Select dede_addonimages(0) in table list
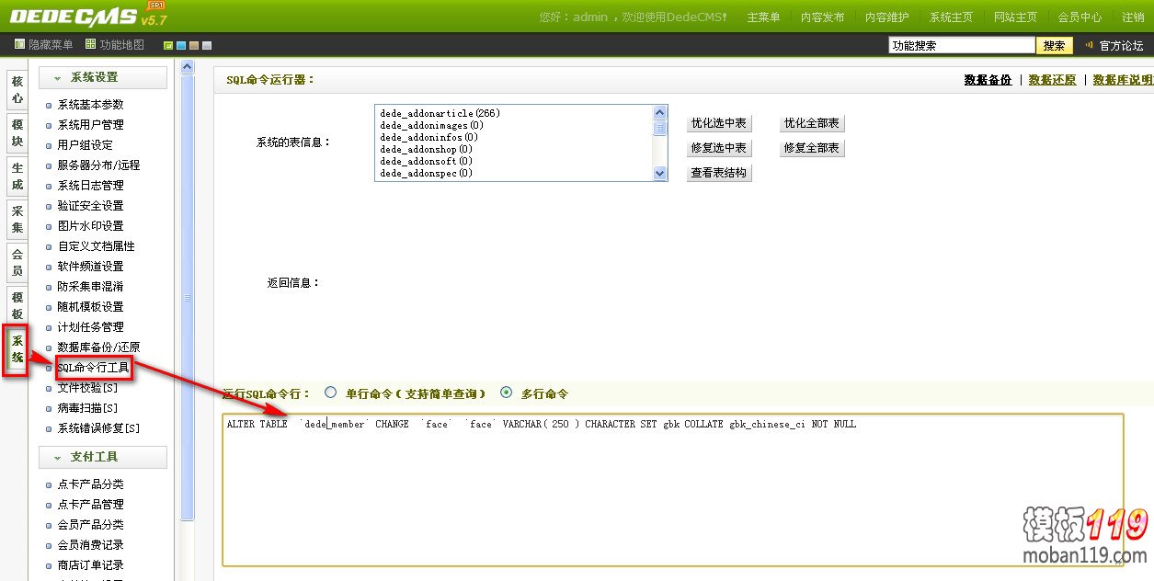1154x581 pixels. pos(432,125)
